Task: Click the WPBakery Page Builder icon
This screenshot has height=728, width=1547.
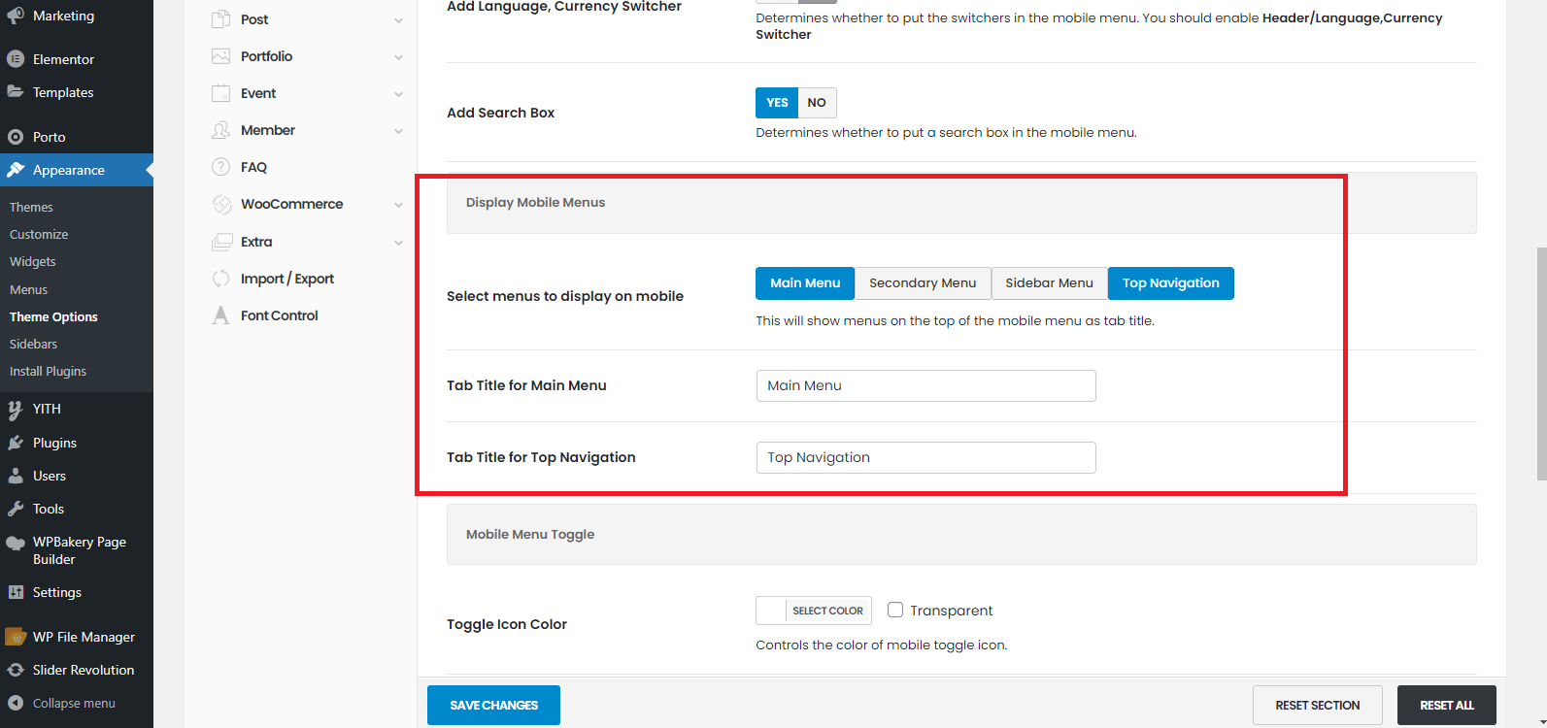Action: (x=16, y=543)
